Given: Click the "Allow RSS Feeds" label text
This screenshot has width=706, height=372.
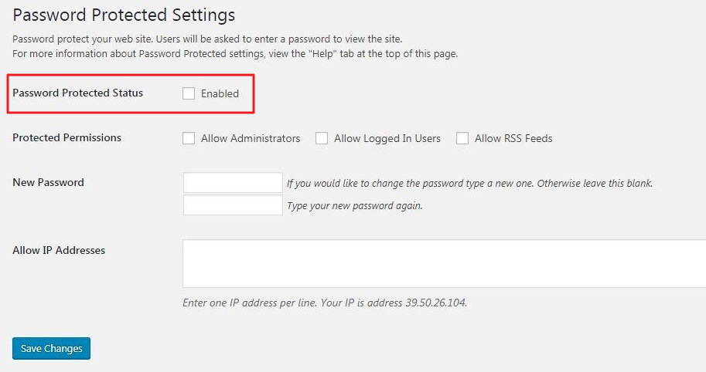Looking at the screenshot, I should click(x=513, y=138).
